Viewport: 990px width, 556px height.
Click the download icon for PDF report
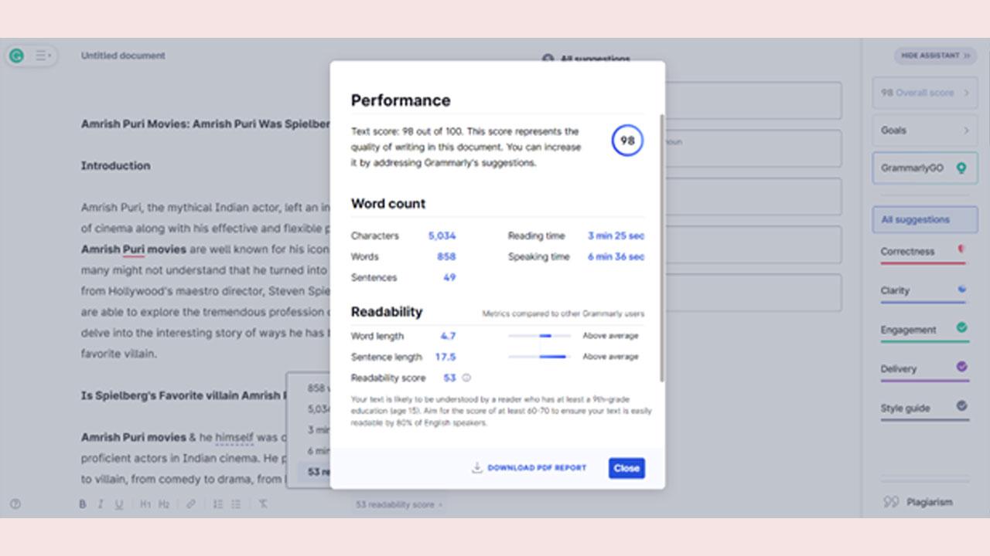coord(477,467)
